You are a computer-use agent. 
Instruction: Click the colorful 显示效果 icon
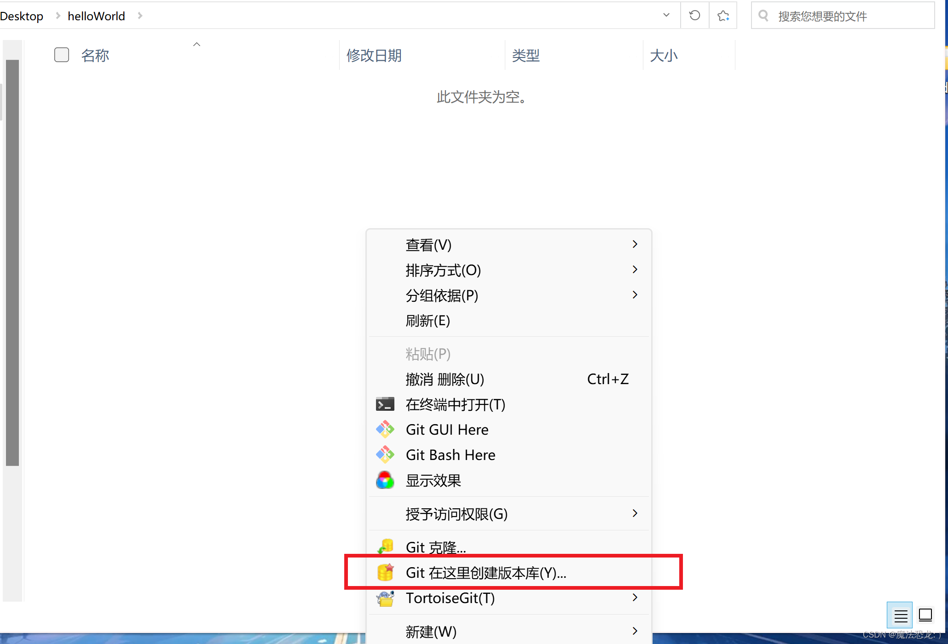pyautogui.click(x=385, y=480)
